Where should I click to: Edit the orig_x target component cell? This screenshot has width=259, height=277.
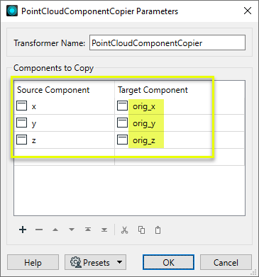point(180,106)
